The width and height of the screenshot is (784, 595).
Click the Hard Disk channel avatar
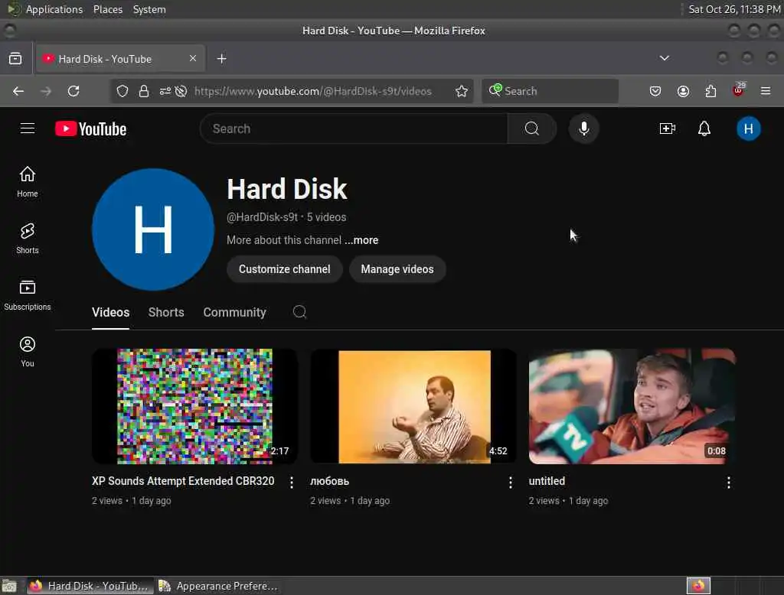click(x=153, y=229)
